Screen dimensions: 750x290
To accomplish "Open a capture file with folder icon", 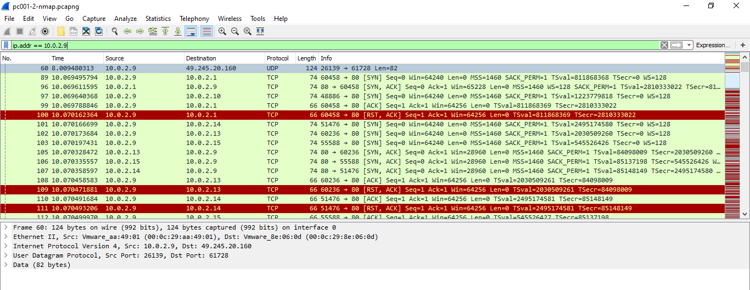I will (x=60, y=31).
